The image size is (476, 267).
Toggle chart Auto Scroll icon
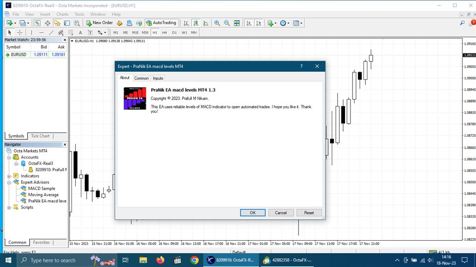coord(249,23)
